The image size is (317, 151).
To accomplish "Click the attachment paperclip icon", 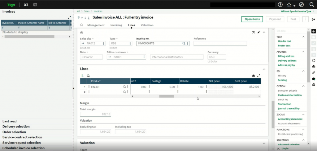I will 314,72.
